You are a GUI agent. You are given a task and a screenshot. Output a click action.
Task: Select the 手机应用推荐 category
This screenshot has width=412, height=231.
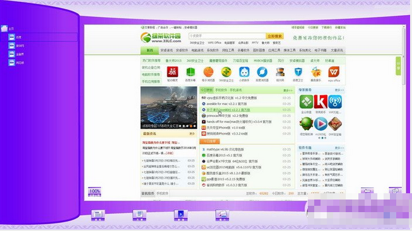coord(151,82)
